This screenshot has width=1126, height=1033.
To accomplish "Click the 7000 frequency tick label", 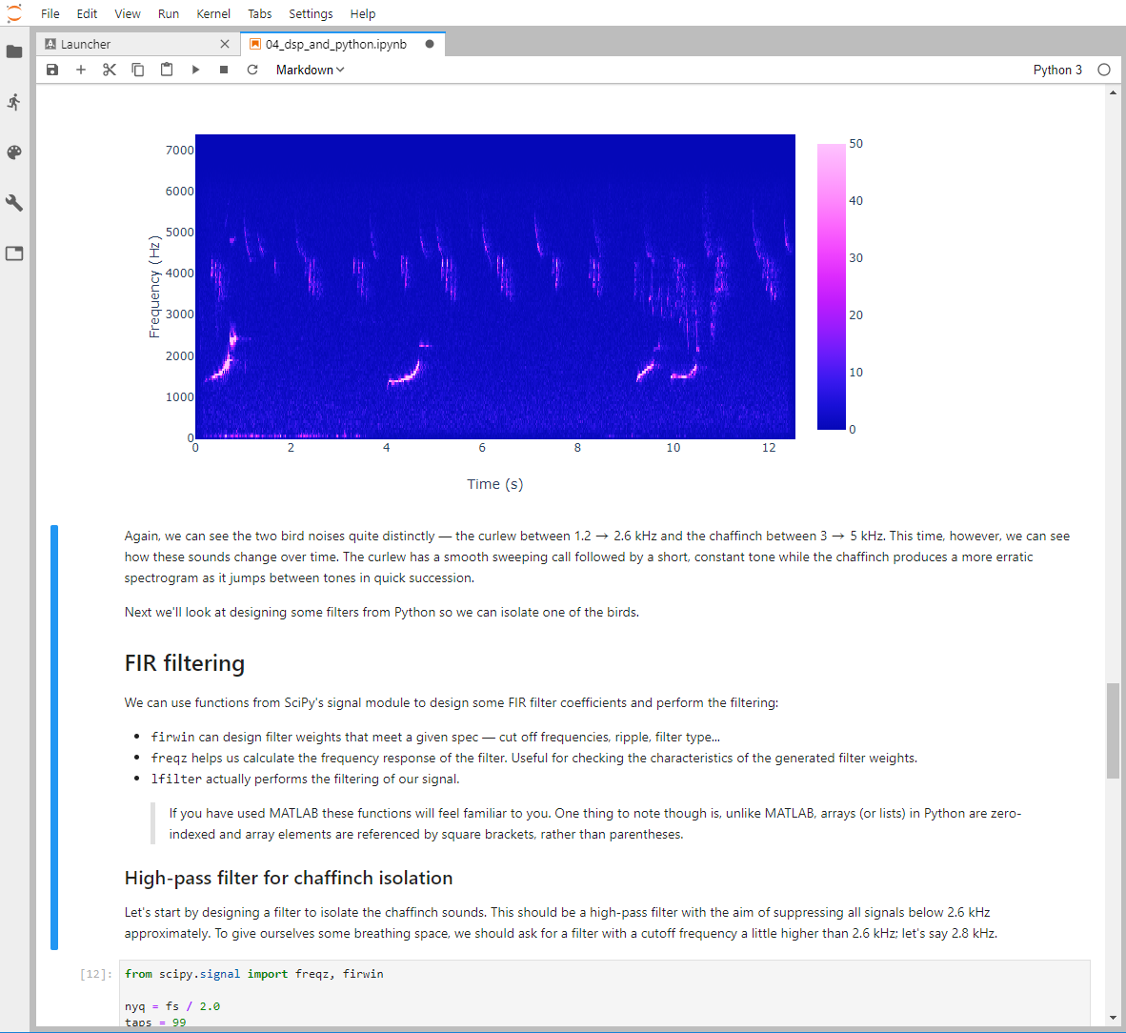I will 179,151.
